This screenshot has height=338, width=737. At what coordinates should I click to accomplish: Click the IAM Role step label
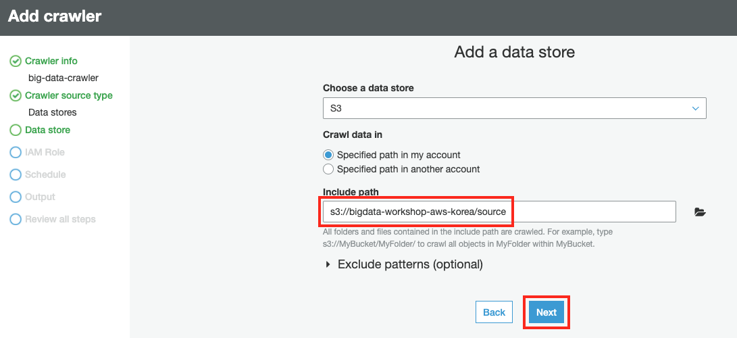[45, 152]
